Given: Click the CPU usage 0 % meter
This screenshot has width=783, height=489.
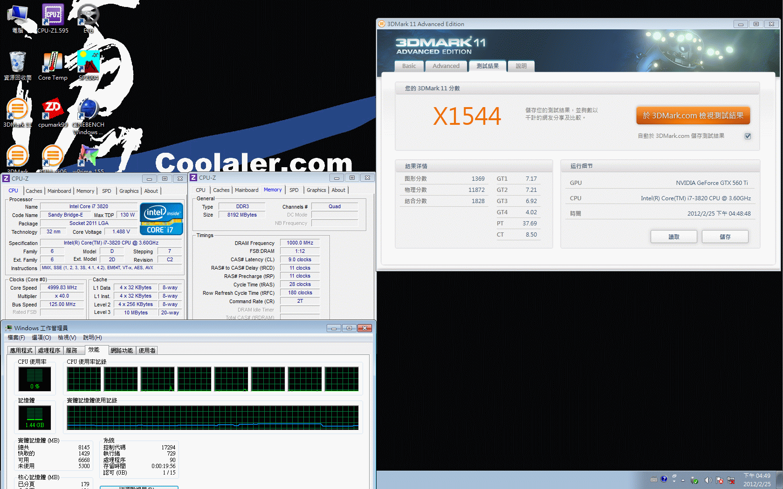Looking at the screenshot, I should (35, 379).
